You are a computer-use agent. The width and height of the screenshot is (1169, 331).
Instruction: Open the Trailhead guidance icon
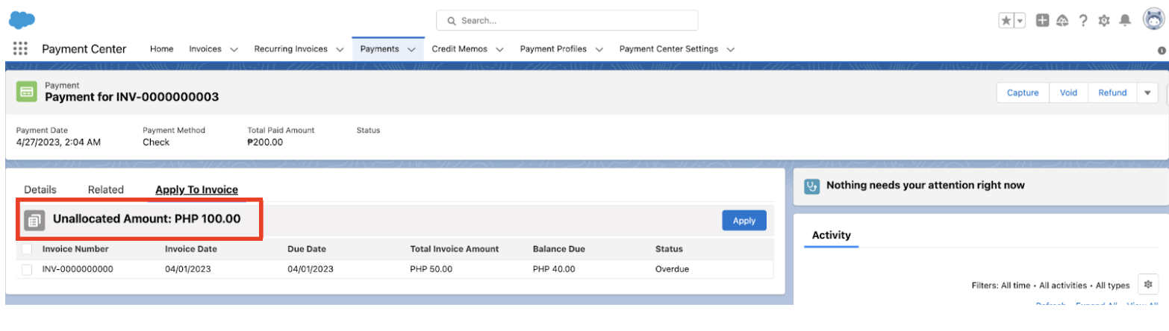point(1062,21)
